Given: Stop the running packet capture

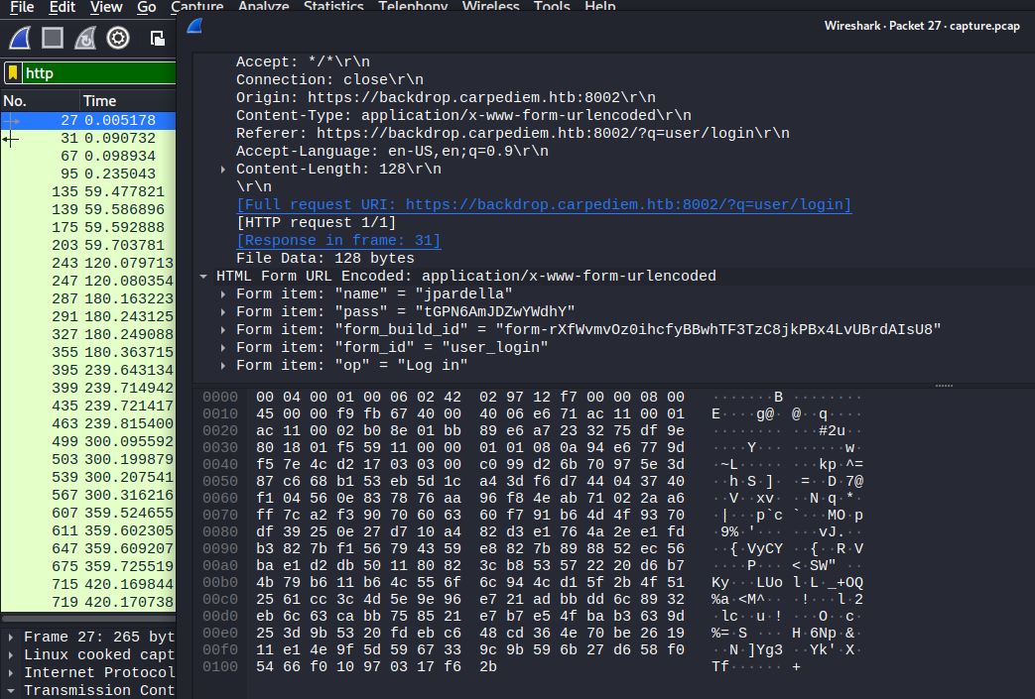Looking at the screenshot, I should tap(53, 39).
